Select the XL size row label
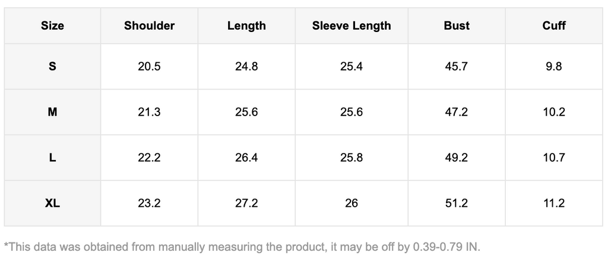608x259 pixels. pos(52,203)
